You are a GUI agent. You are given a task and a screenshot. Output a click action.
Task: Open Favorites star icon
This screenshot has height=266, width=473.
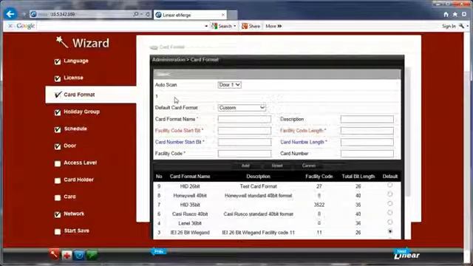coord(455,14)
